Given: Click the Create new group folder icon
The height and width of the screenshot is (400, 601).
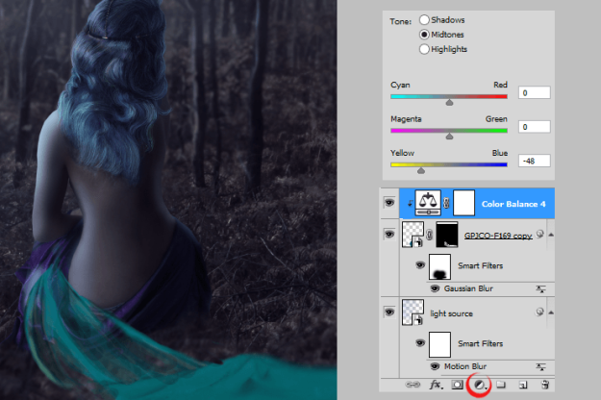Looking at the screenshot, I should tap(501, 385).
